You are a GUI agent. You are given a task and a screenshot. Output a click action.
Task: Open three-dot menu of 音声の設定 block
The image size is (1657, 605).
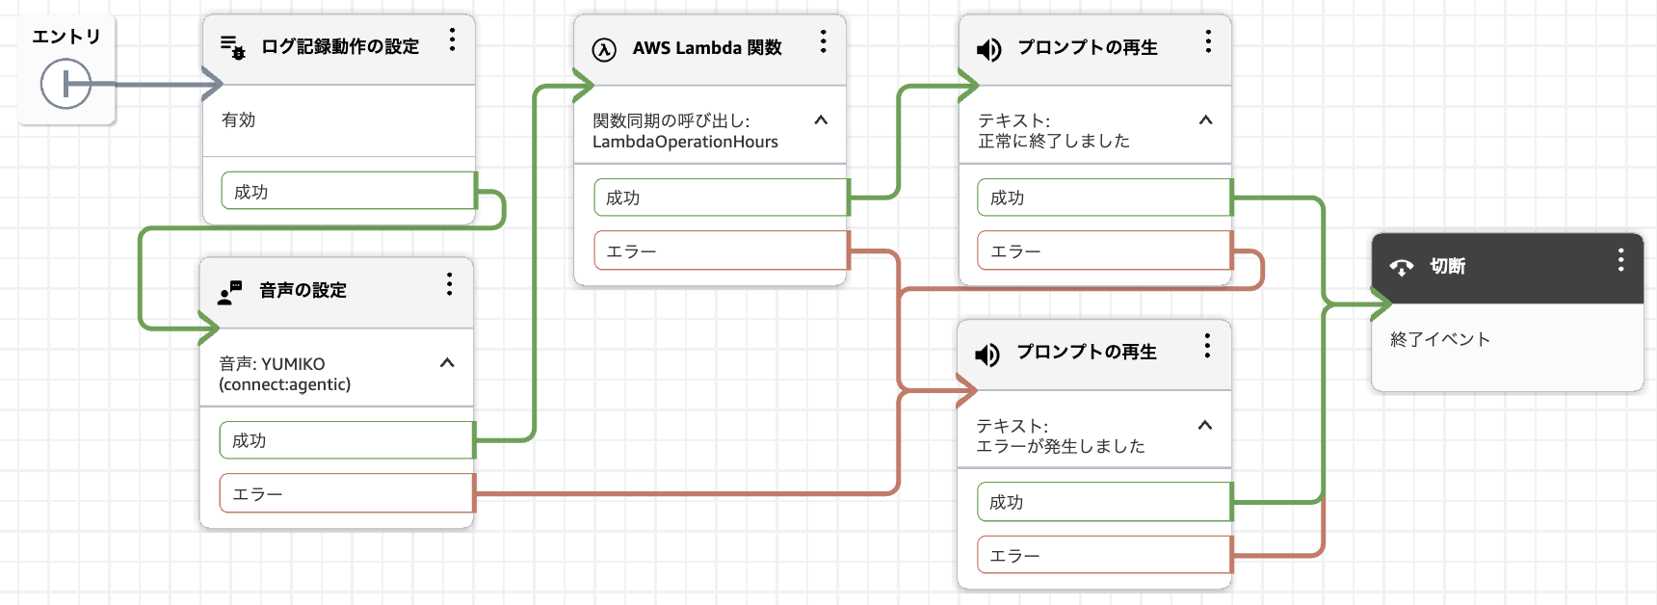pyautogui.click(x=449, y=284)
